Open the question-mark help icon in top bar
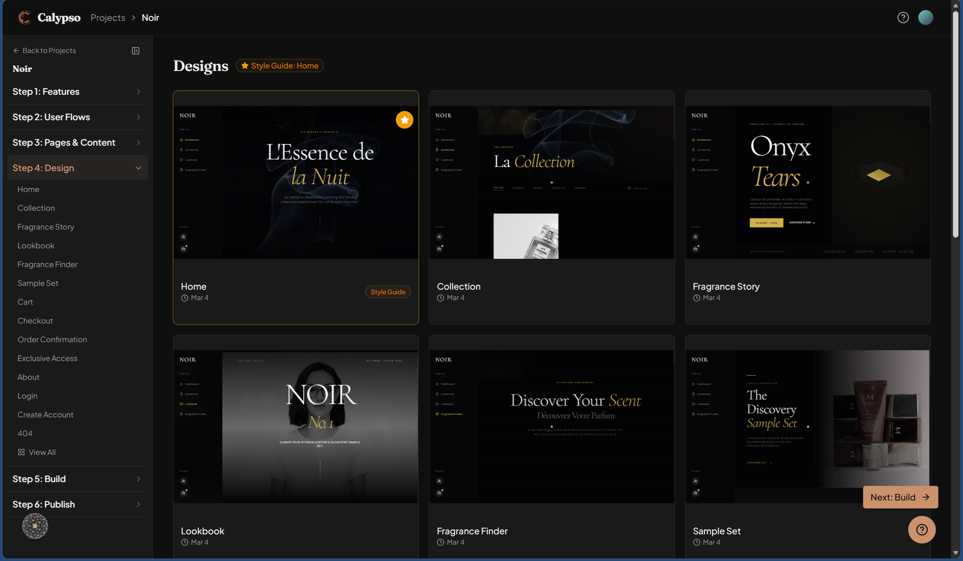Screen dimensions: 963x561 pos(903,18)
